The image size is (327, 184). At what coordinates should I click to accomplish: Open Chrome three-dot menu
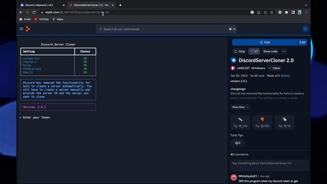306,12
